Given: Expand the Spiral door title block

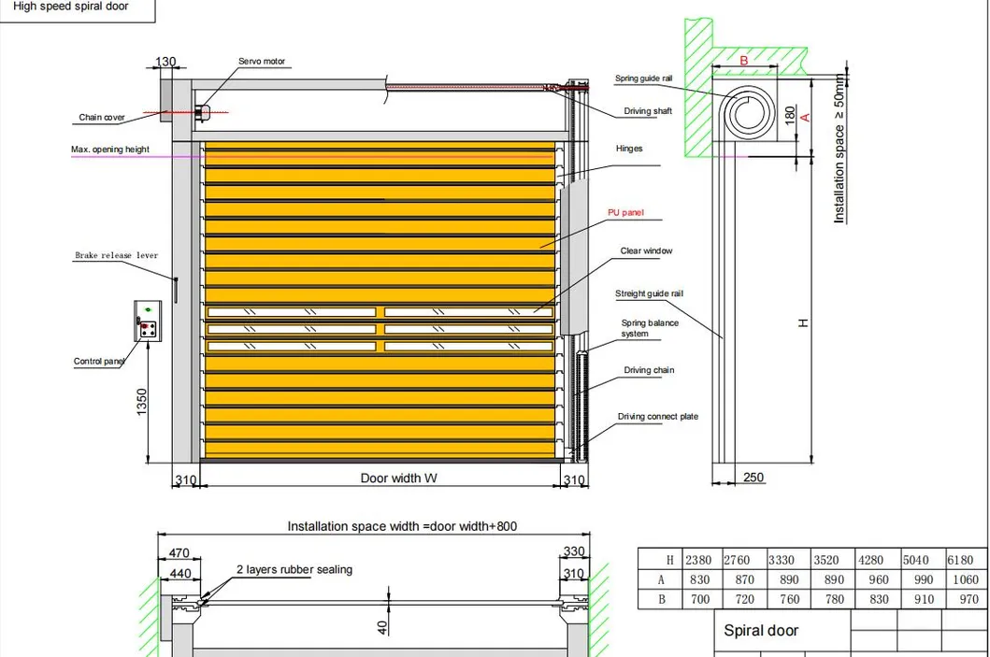Looking at the screenshot, I should [763, 631].
